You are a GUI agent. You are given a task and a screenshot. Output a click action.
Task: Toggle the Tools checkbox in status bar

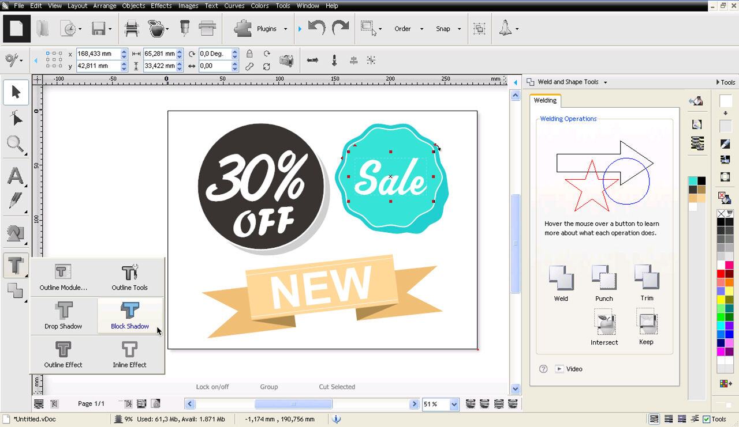click(707, 419)
